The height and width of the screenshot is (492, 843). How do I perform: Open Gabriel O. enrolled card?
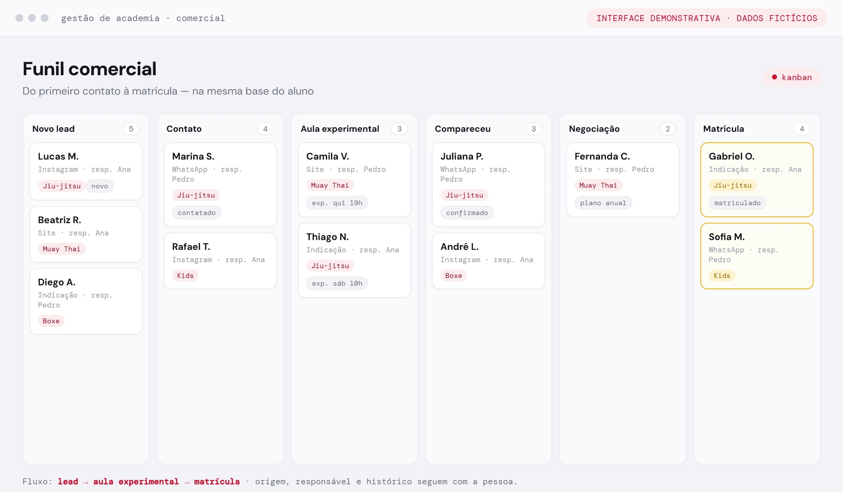[757, 180]
